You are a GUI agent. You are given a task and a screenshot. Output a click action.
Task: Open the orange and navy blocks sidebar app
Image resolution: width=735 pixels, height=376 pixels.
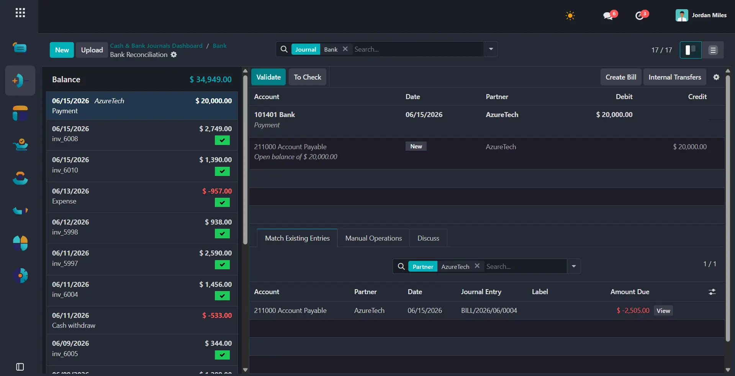(x=20, y=113)
